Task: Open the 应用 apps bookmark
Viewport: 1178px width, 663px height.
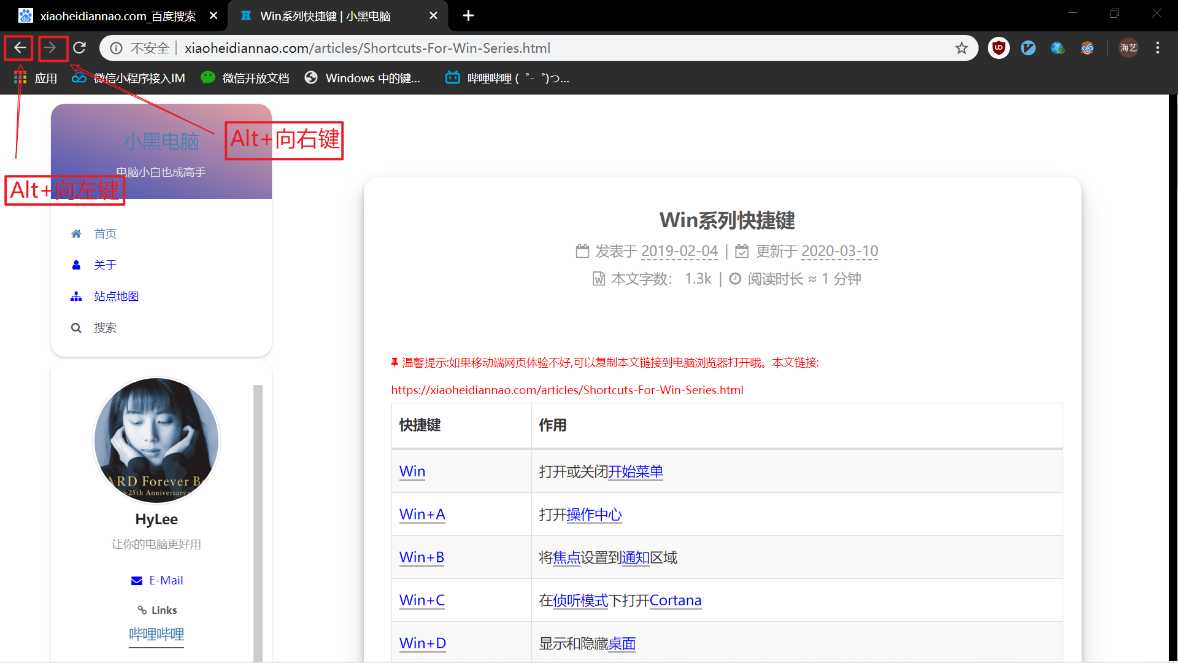Action: [x=36, y=78]
